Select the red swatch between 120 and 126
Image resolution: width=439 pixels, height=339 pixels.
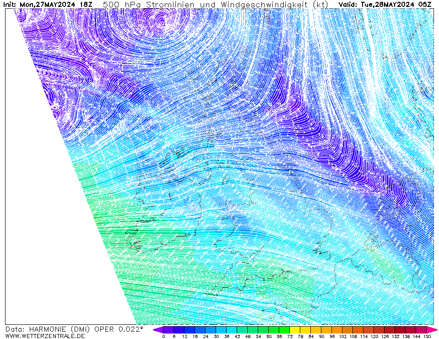[x=379, y=330]
